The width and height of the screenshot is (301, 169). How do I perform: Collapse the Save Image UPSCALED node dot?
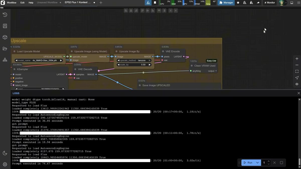pos(140,85)
